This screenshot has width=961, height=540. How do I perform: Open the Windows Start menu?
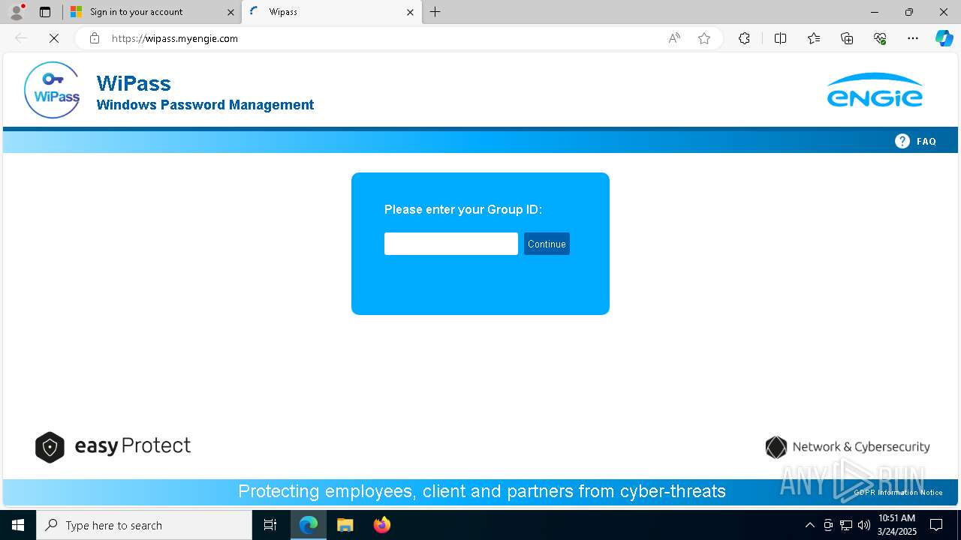coord(18,525)
